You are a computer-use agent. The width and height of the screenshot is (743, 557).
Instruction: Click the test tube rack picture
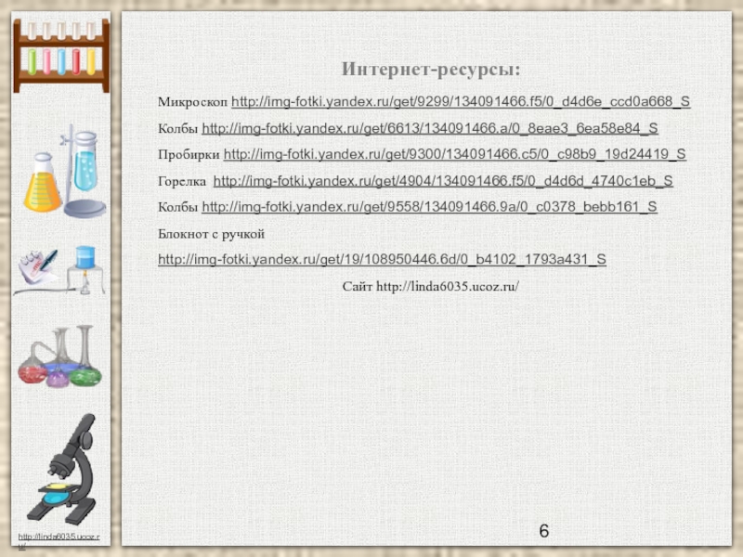[x=61, y=56]
